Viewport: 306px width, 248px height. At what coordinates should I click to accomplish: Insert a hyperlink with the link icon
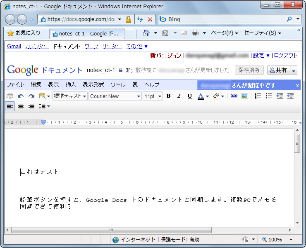tap(234, 96)
